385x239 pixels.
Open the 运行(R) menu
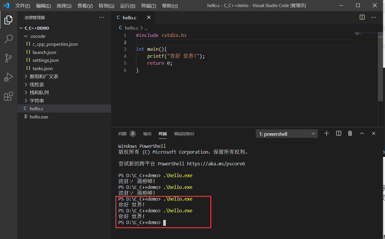[127, 5]
